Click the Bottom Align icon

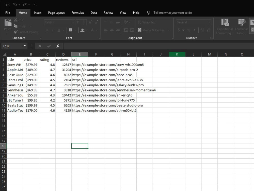click(118, 23)
